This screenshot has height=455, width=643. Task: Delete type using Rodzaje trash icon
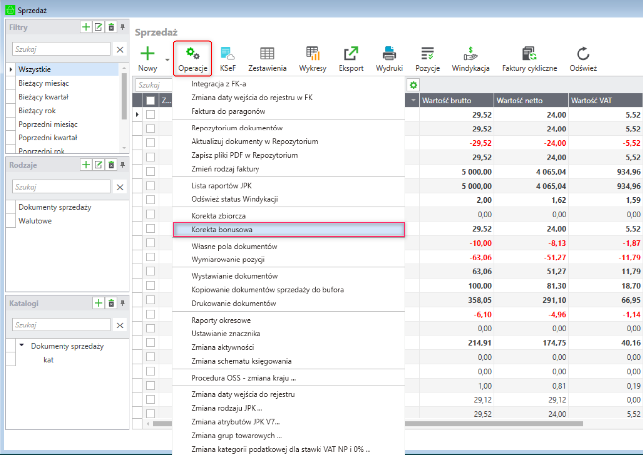(x=111, y=165)
